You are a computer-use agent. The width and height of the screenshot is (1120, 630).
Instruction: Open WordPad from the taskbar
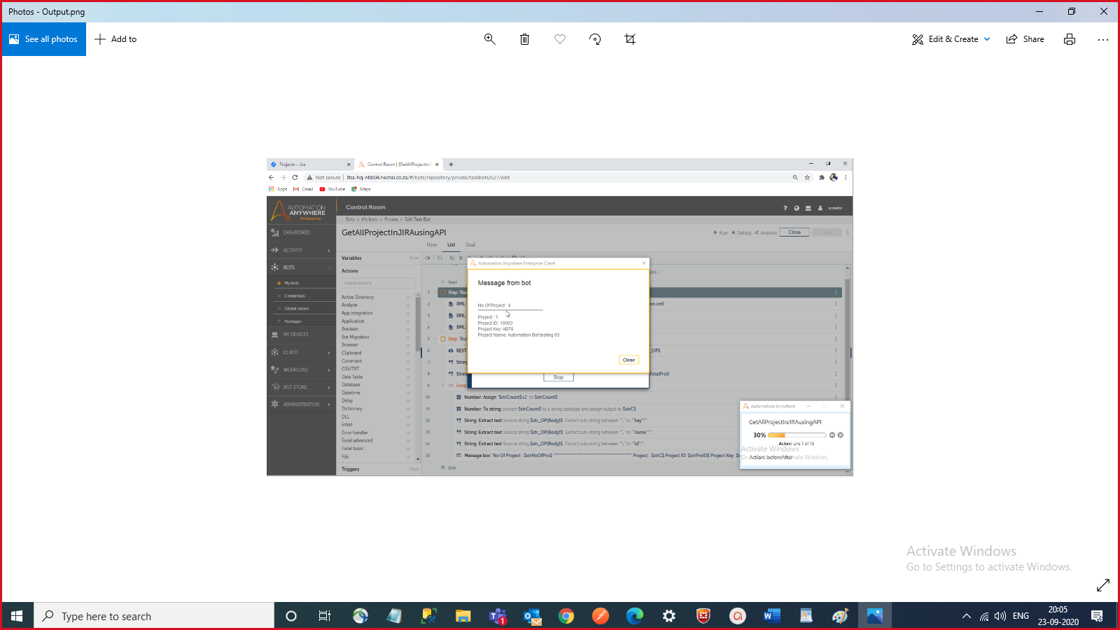(x=806, y=616)
